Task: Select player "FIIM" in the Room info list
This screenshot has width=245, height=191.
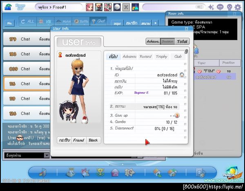Action: [x=214, y=71]
